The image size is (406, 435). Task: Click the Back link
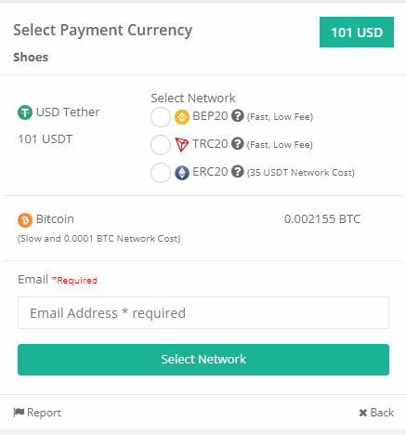coord(376,413)
